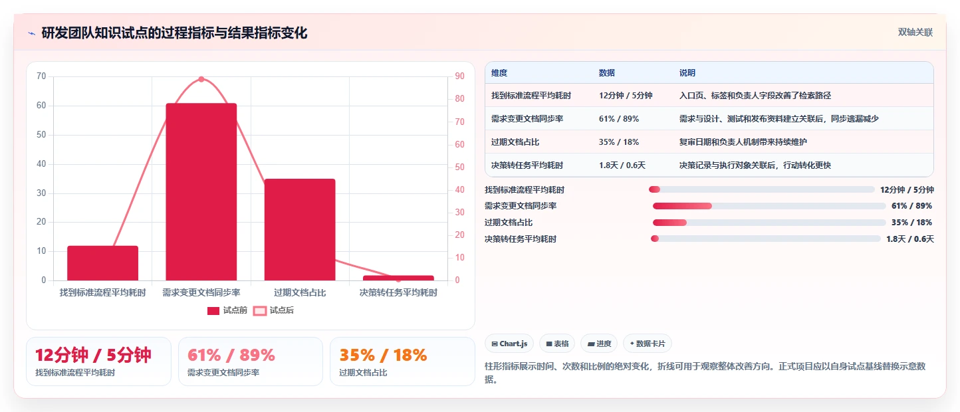
Task: Click table value 35% / 18%
Action: click(x=619, y=142)
